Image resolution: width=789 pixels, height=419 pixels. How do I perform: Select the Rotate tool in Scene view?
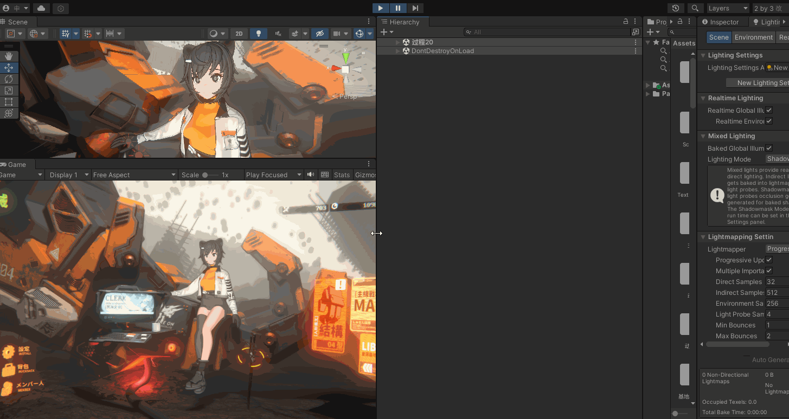click(9, 79)
